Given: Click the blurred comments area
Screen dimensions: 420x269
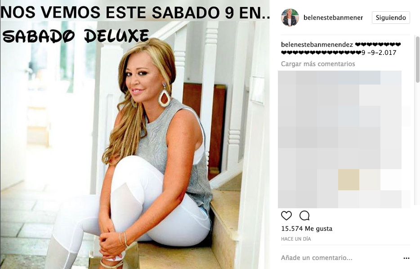Looking at the screenshot, I should click(x=344, y=139).
